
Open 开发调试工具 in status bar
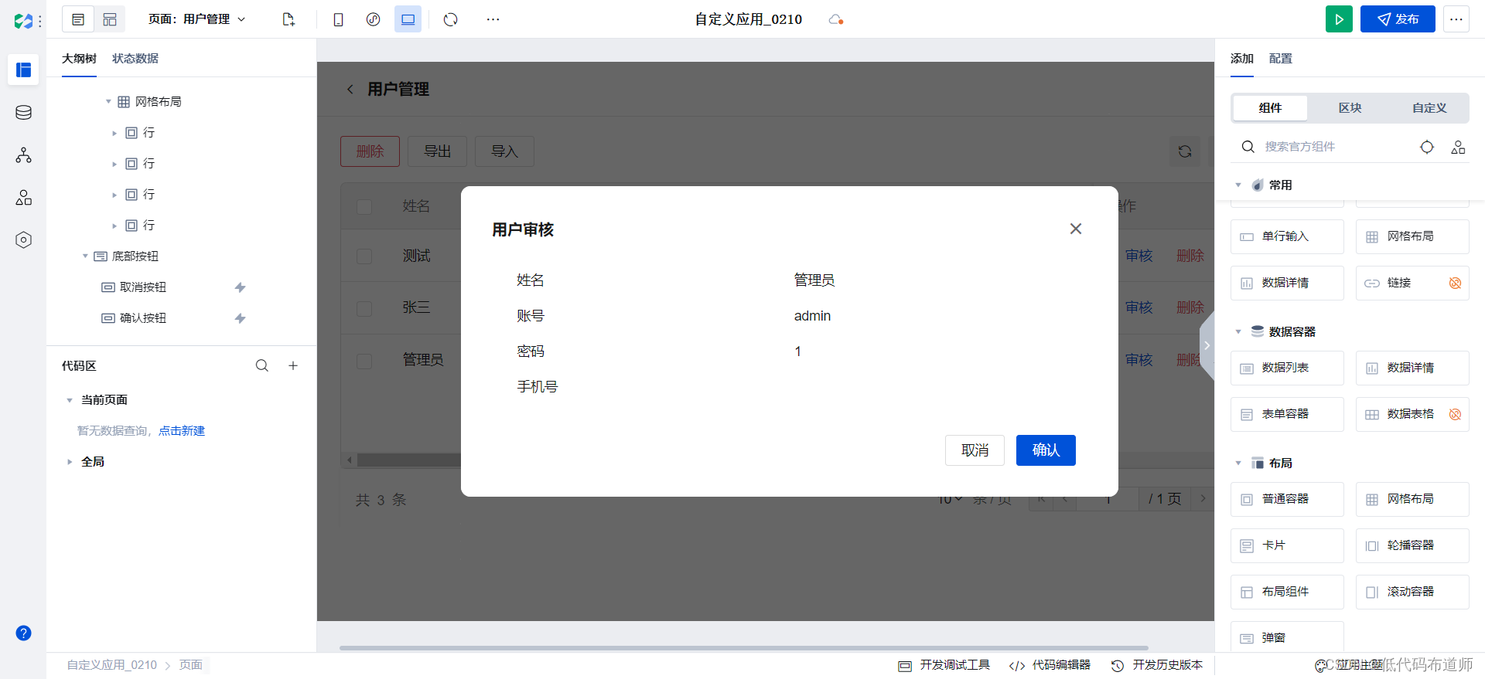coord(944,665)
